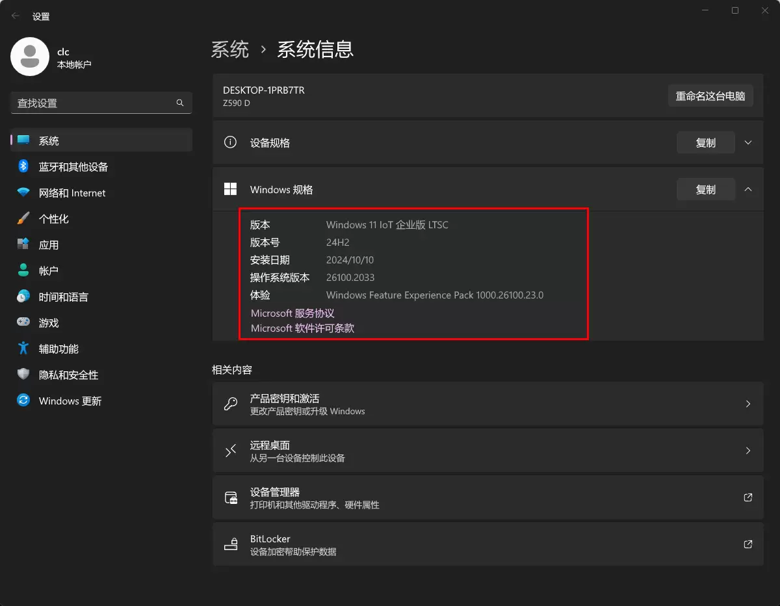Open 产品密钥和激活 arrow chevron

(x=747, y=404)
